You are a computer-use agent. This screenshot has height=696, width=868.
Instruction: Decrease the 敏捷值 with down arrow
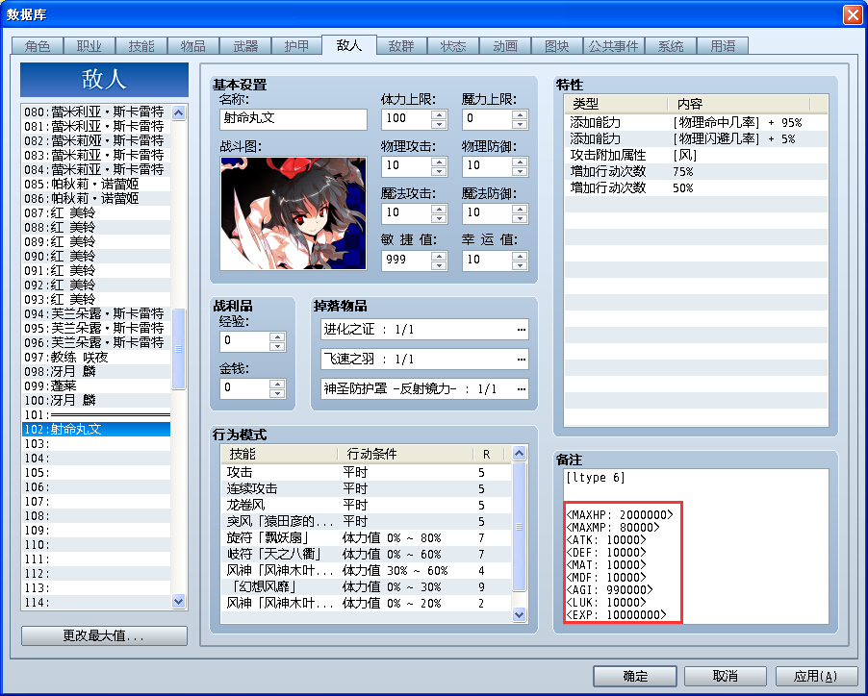point(439,264)
